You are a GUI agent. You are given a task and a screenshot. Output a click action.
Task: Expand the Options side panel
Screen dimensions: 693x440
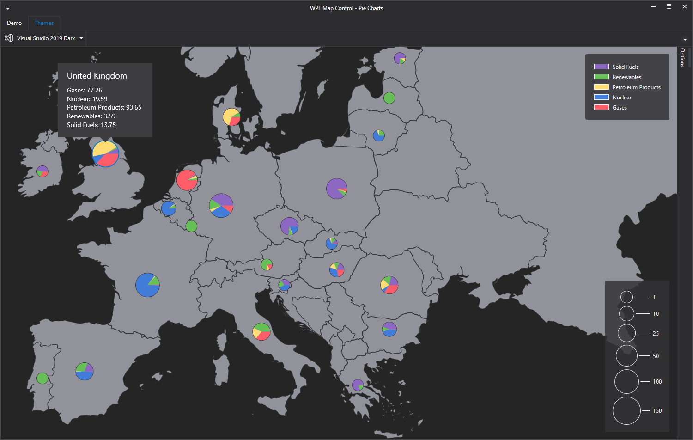tap(682, 58)
